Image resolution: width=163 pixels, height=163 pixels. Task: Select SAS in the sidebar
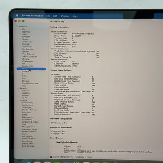click(x=24, y=74)
